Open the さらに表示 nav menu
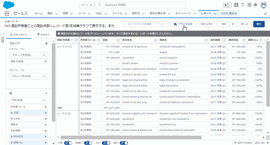 click(x=229, y=13)
